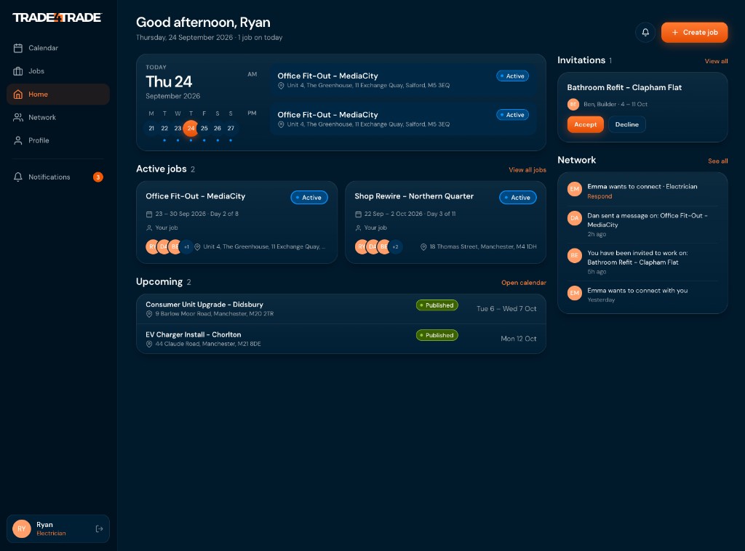Viewport: 745px width, 551px height.
Task: Open the Shop Rewire – Northern Quarter job card
Action: point(446,222)
